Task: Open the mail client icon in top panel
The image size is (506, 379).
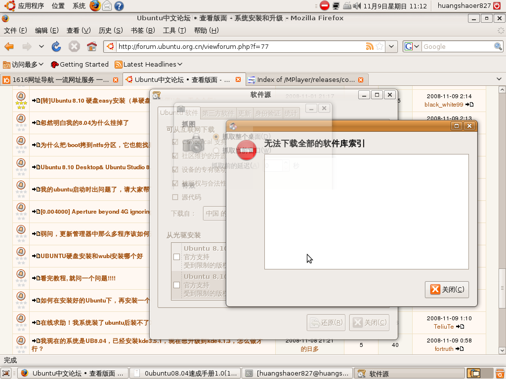Action: (107, 6)
